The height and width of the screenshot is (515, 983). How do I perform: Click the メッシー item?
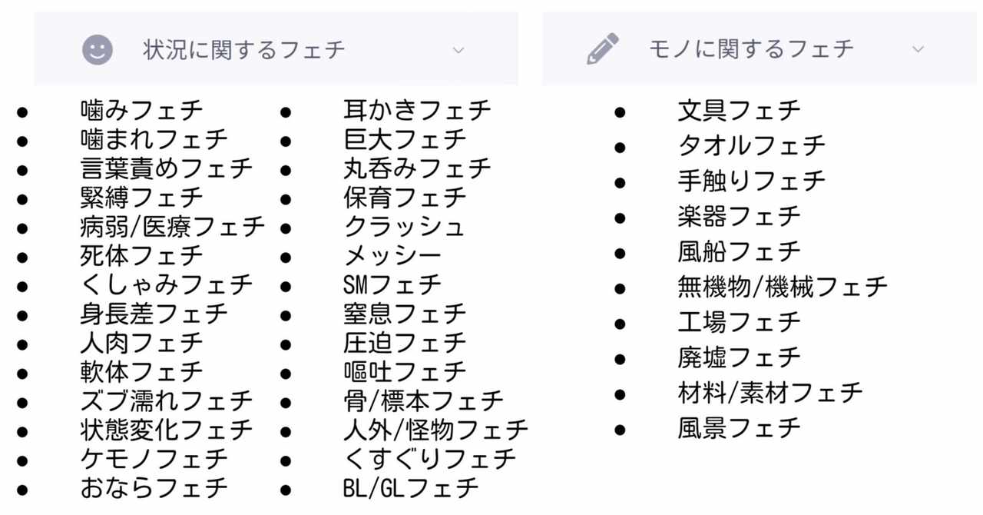[x=392, y=256]
